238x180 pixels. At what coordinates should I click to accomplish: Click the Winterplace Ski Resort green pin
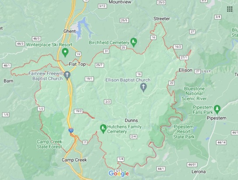pyautogui.click(x=65, y=52)
